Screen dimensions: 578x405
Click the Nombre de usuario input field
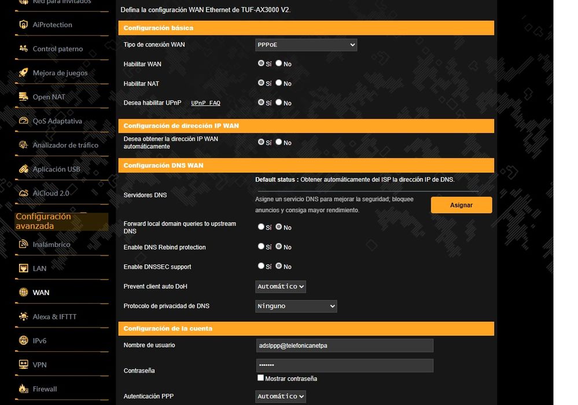[344, 345]
